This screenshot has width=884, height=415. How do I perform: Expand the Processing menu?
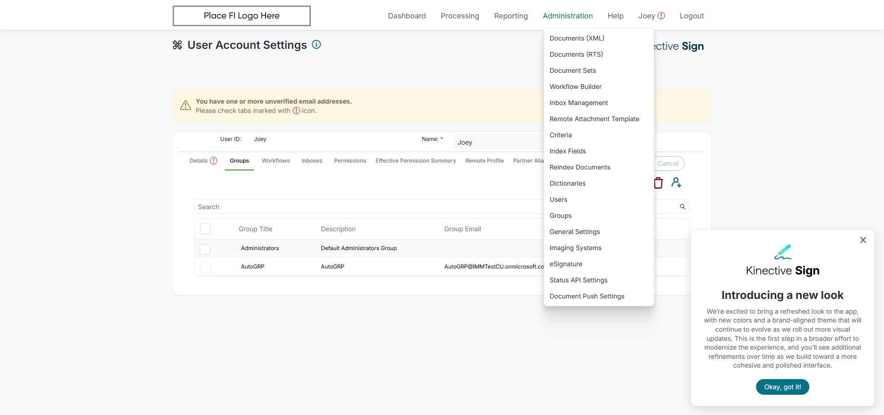click(x=459, y=16)
